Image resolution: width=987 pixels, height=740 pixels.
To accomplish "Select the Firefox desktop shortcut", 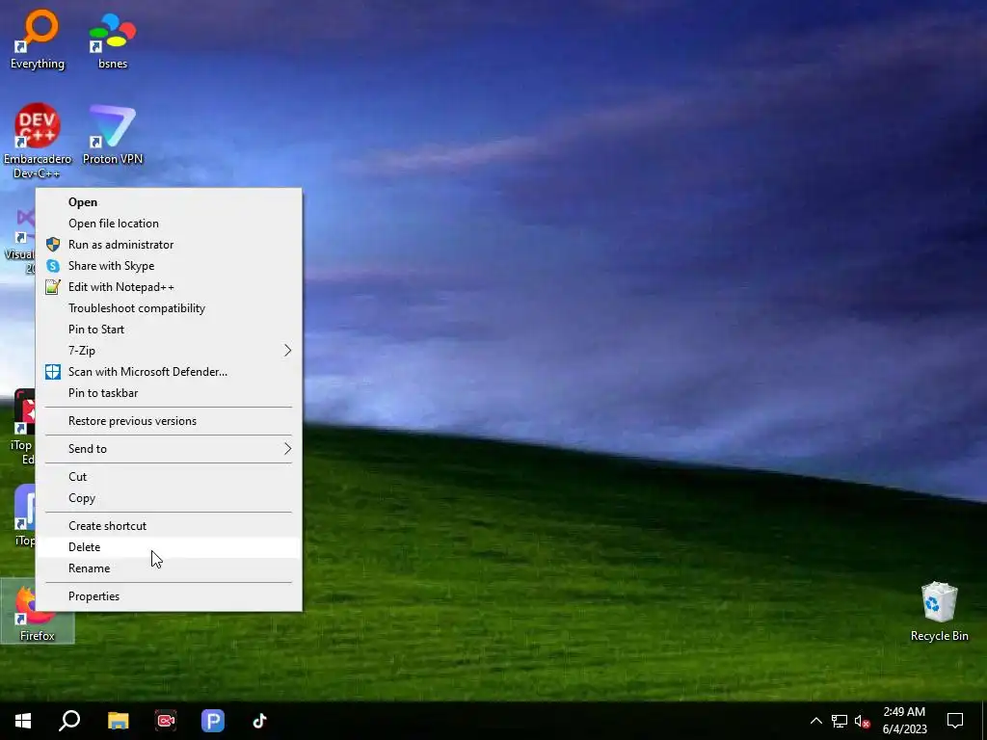I will coord(38,612).
